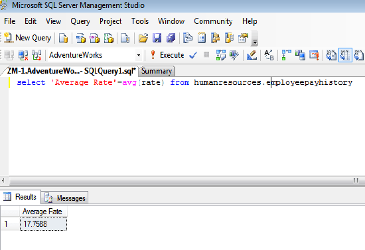Toggle SQLCMD Mode

tap(314, 55)
